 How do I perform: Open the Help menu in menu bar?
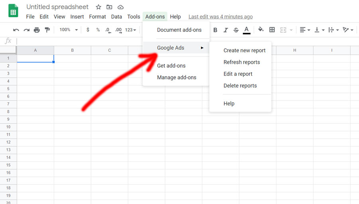pyautogui.click(x=176, y=17)
